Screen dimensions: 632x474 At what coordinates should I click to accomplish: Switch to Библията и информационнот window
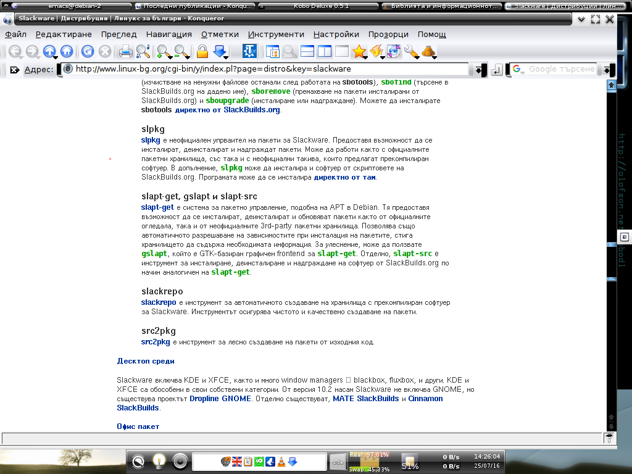pyautogui.click(x=442, y=6)
